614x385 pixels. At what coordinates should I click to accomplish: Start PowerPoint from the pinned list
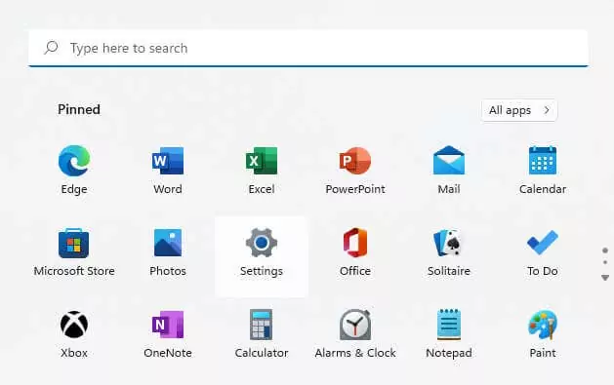(x=355, y=170)
